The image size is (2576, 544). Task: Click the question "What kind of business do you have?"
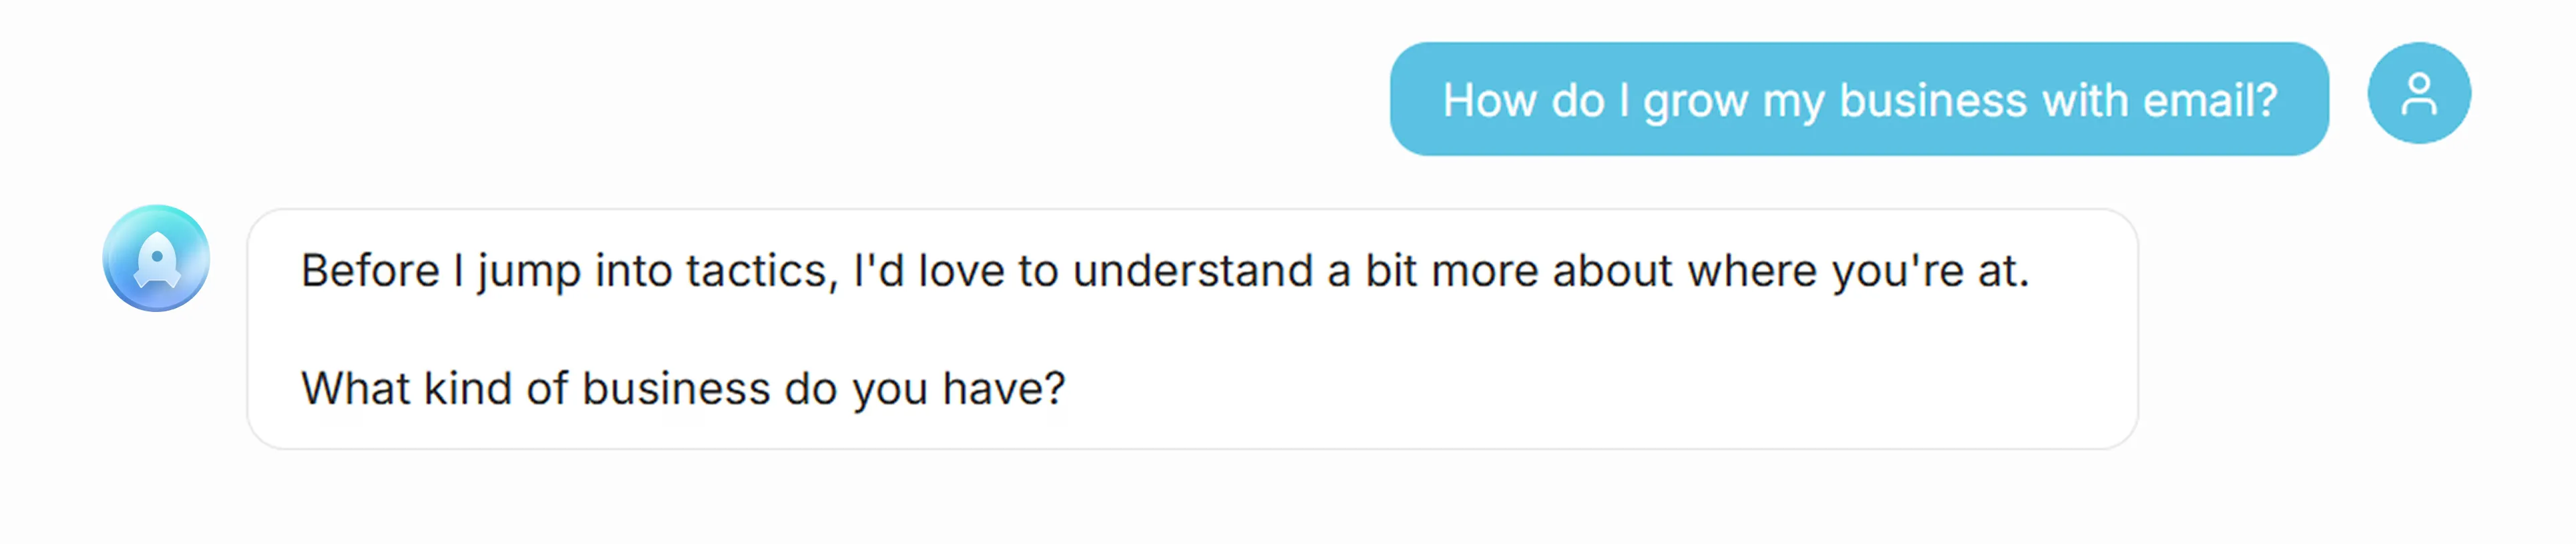[683, 388]
